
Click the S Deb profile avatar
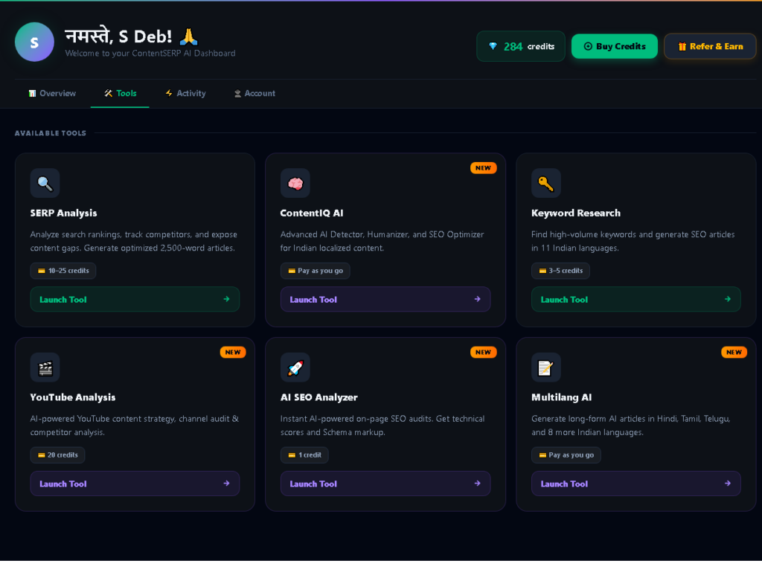tap(34, 42)
